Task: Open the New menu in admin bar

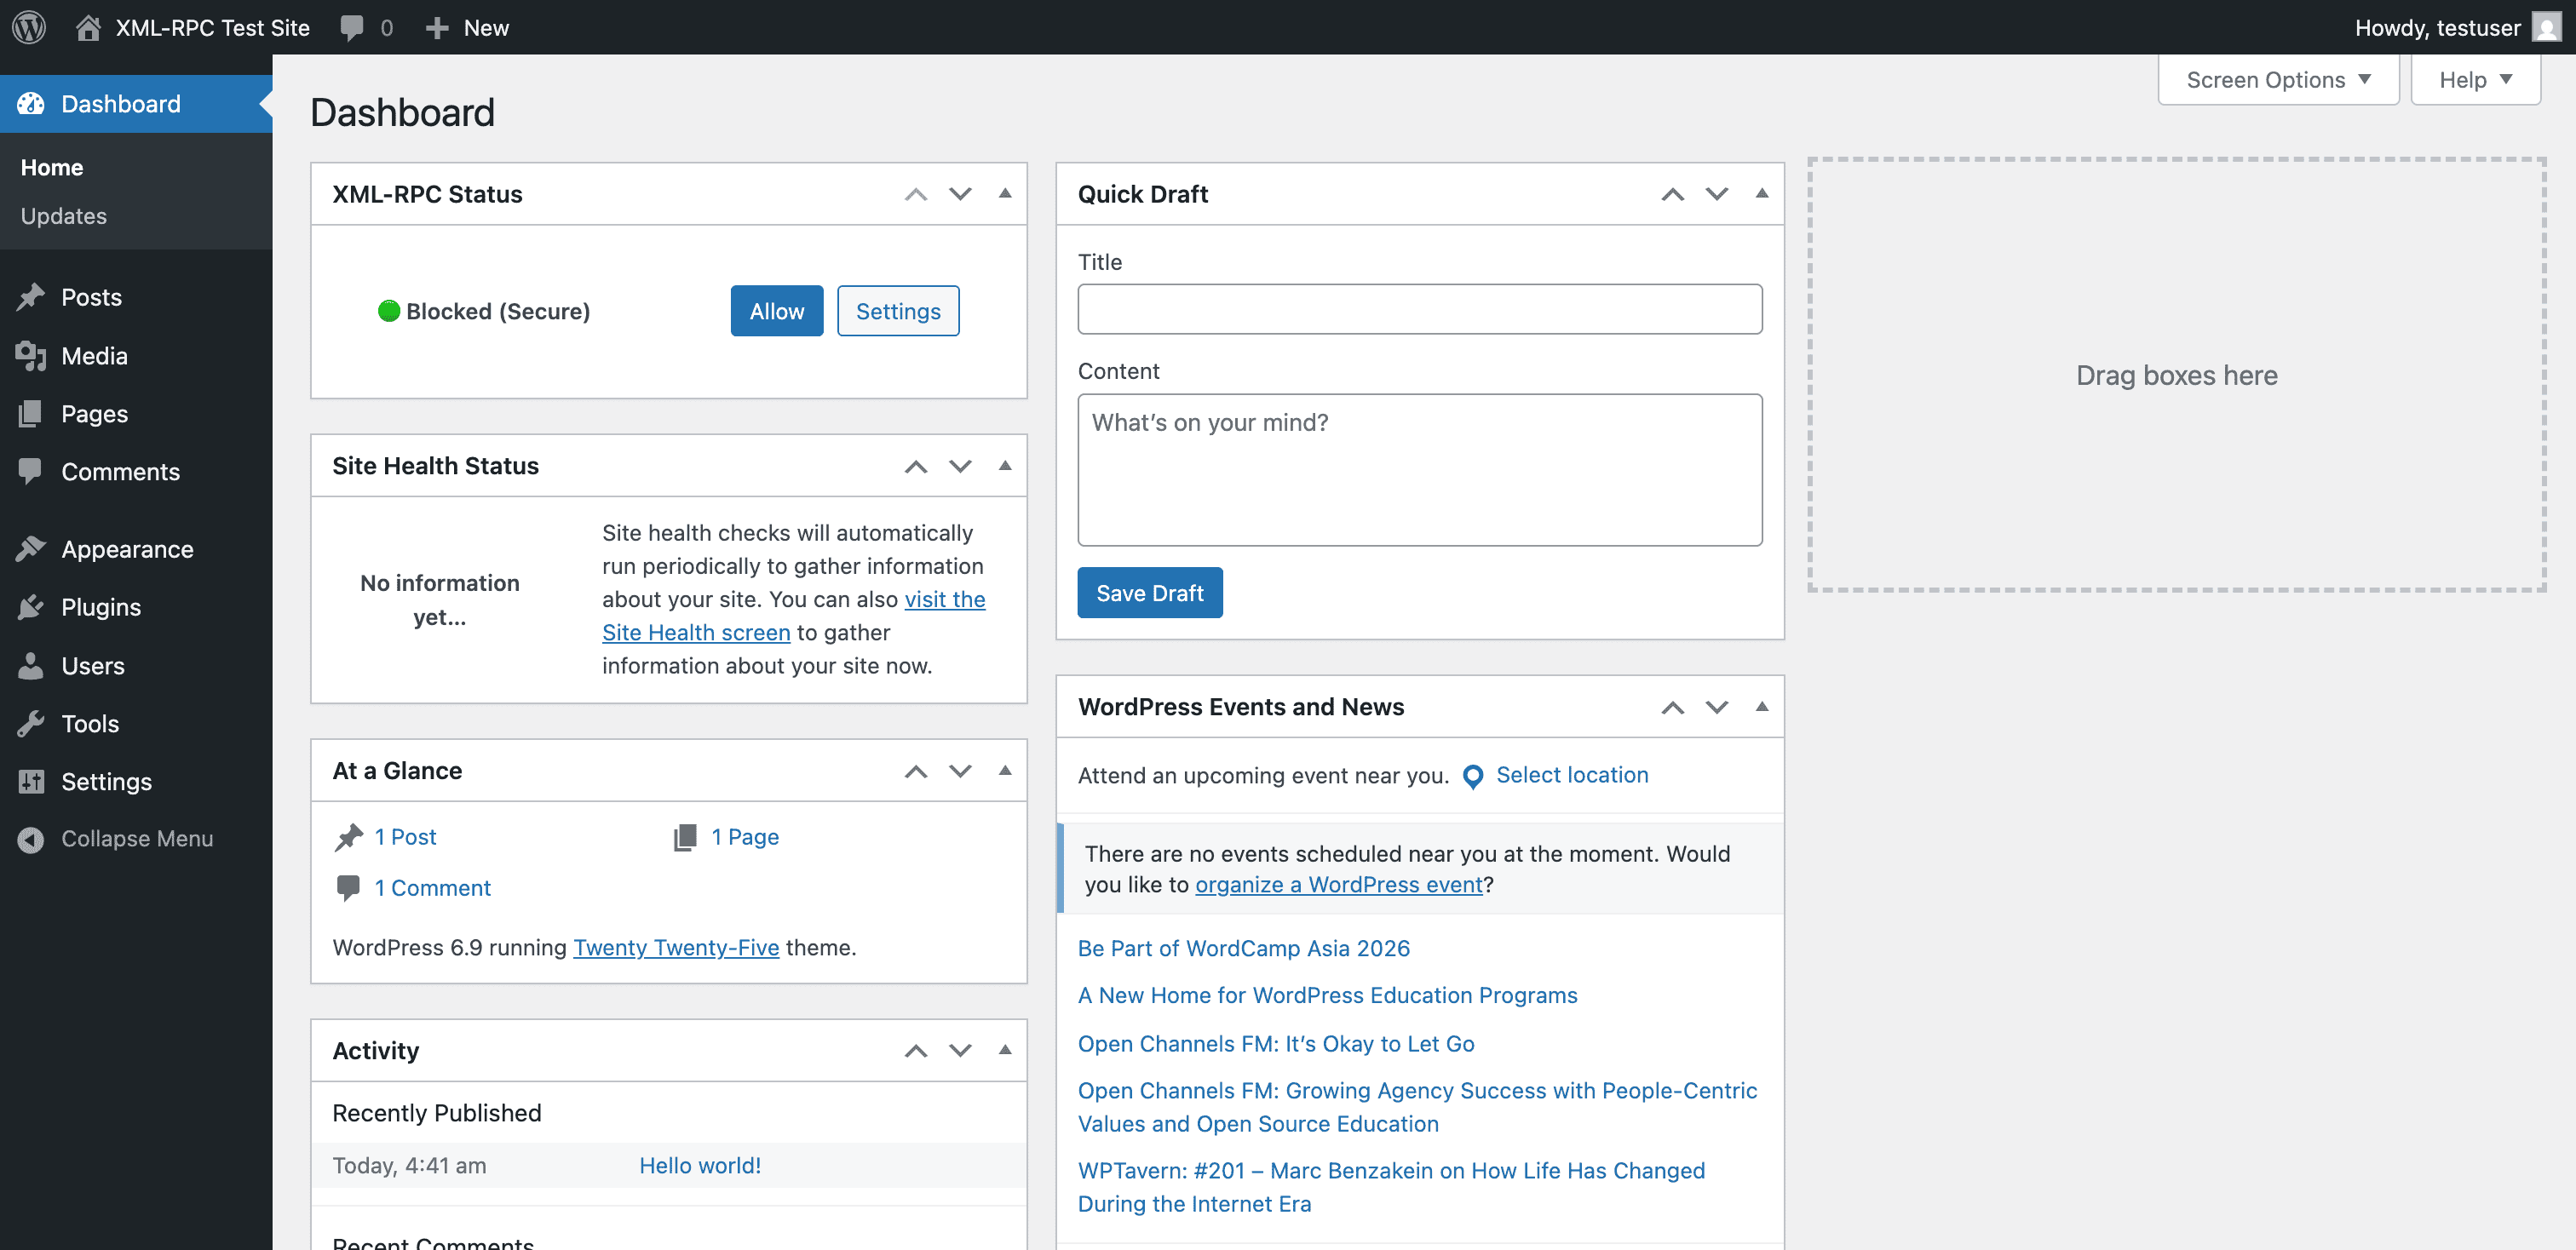Action: point(466,27)
